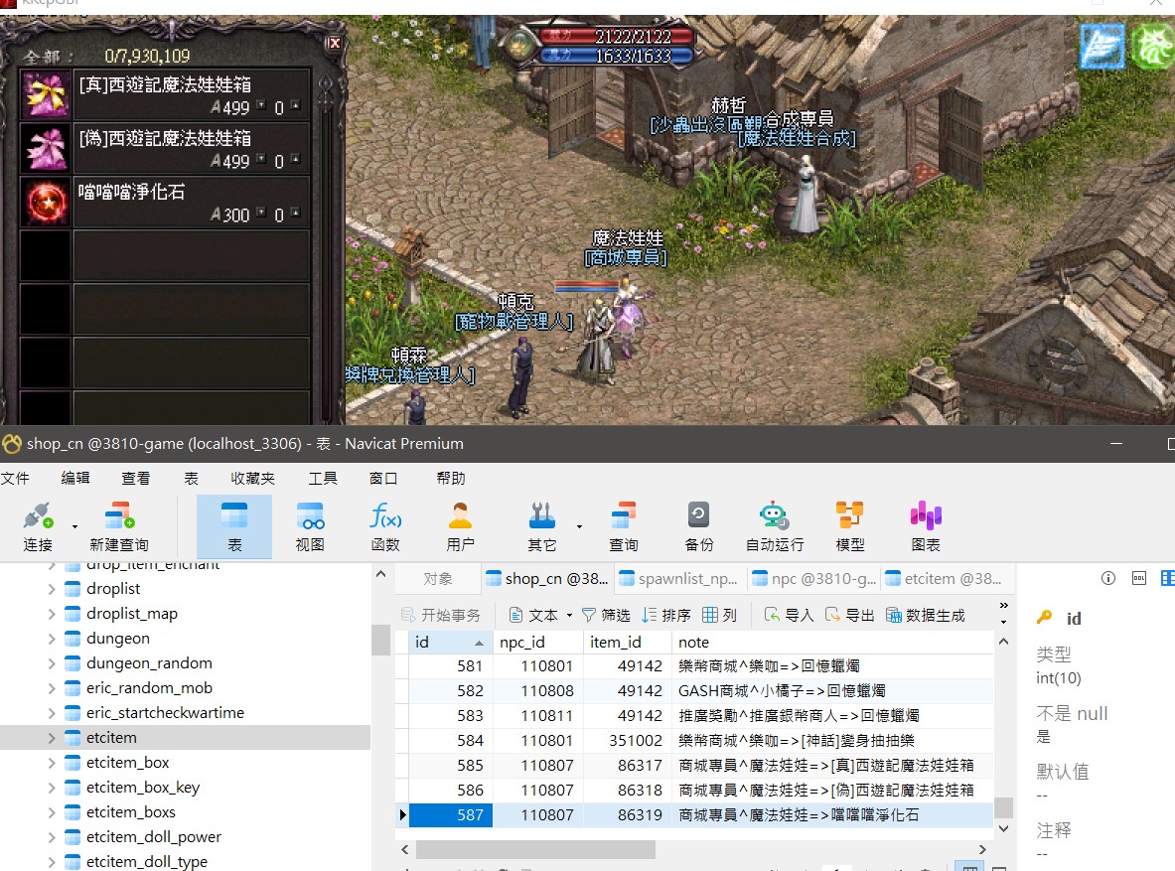The height and width of the screenshot is (871, 1175).
Task: Open the 连接 connection tool
Action: 38,526
